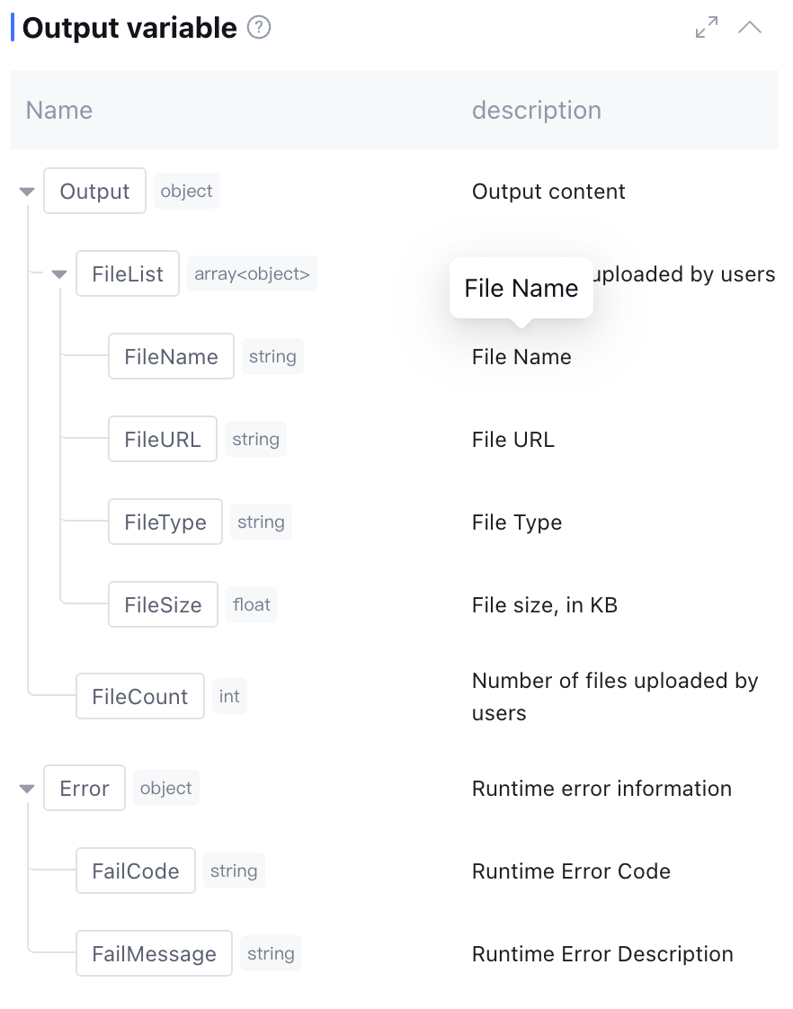Image resolution: width=793 pixels, height=1009 pixels.
Task: Click the FileType variable tag
Action: click(165, 522)
